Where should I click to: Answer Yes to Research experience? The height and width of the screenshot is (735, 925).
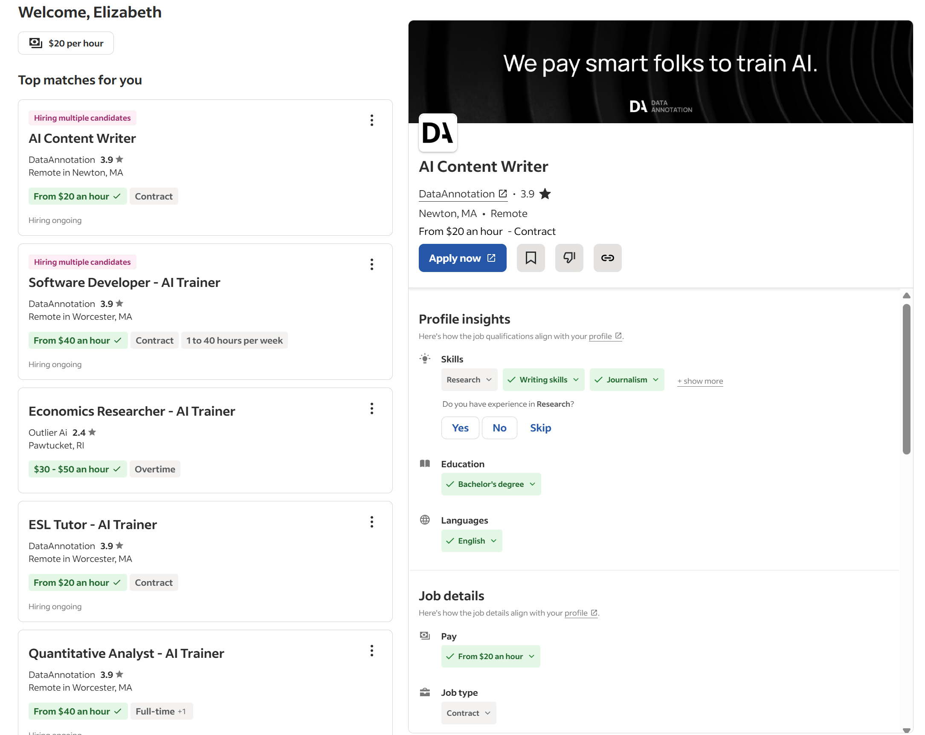tap(460, 428)
